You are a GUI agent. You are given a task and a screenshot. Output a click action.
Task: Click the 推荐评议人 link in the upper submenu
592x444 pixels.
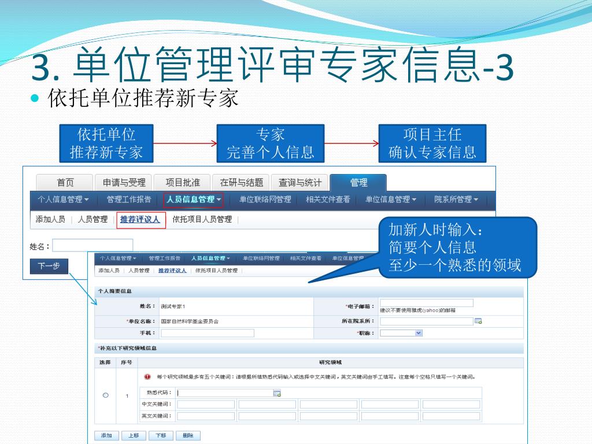coord(140,219)
